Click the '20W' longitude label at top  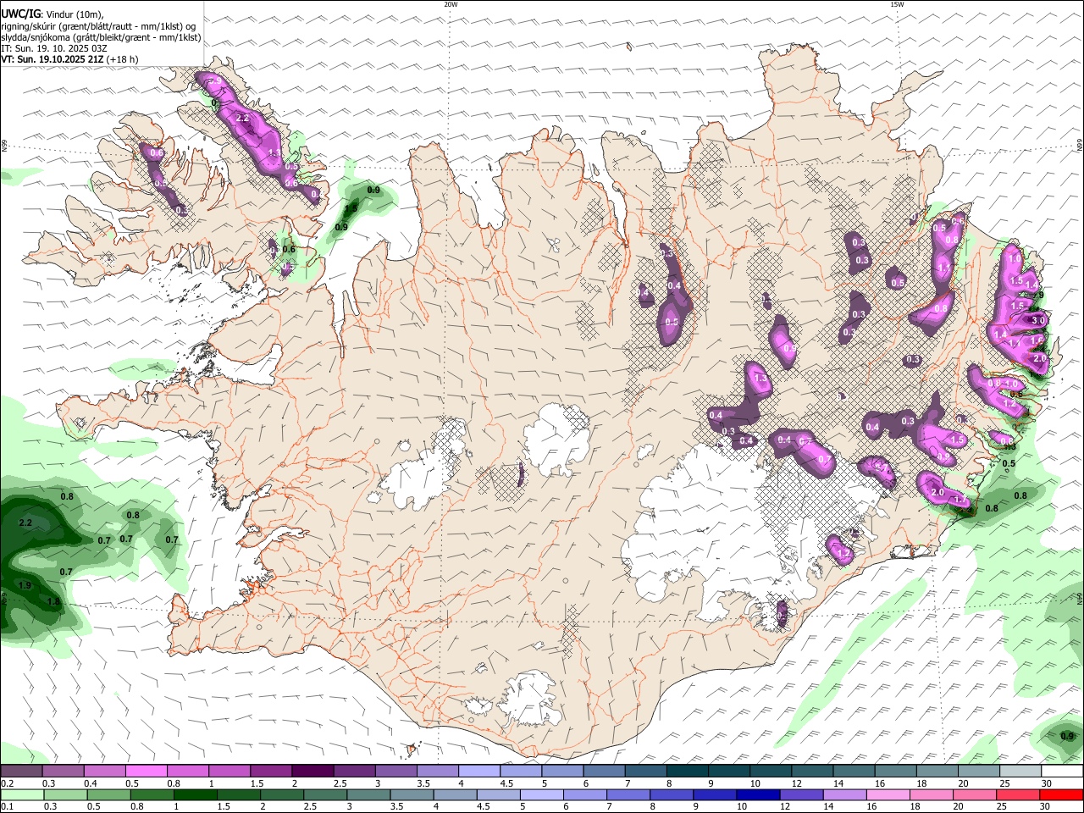pyautogui.click(x=451, y=4)
